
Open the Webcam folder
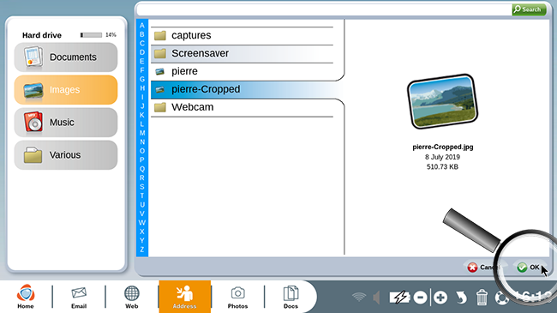pos(242,107)
